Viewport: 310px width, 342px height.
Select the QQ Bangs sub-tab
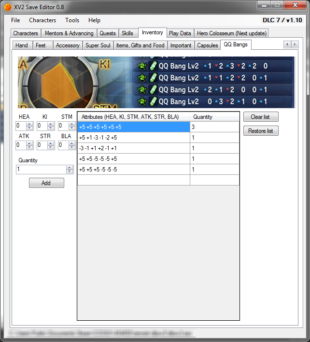pos(236,44)
